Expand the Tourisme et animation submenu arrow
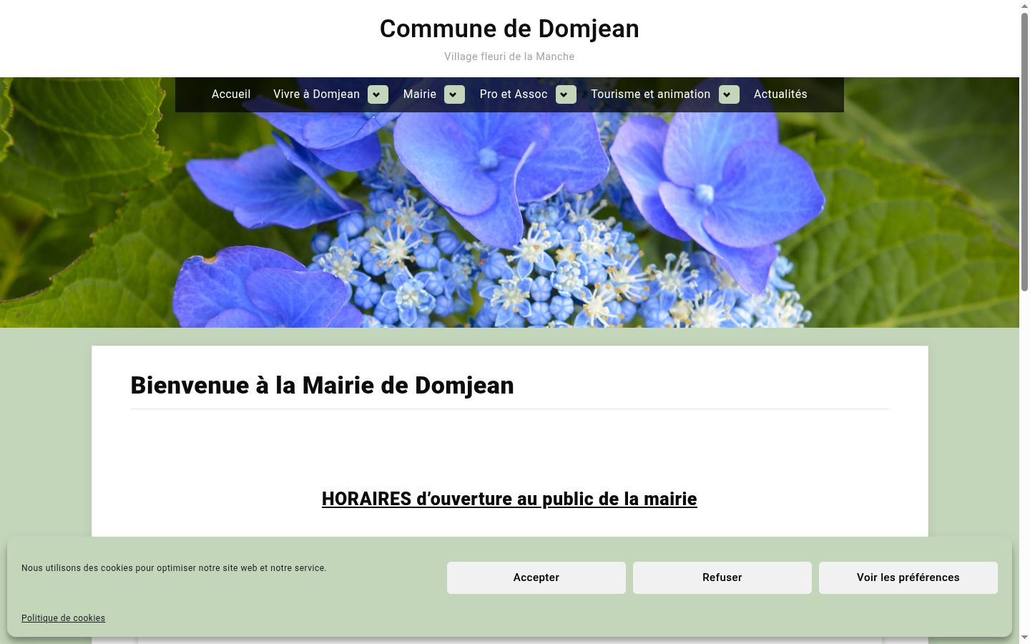Viewport: 1030px width, 644px height. pos(729,94)
